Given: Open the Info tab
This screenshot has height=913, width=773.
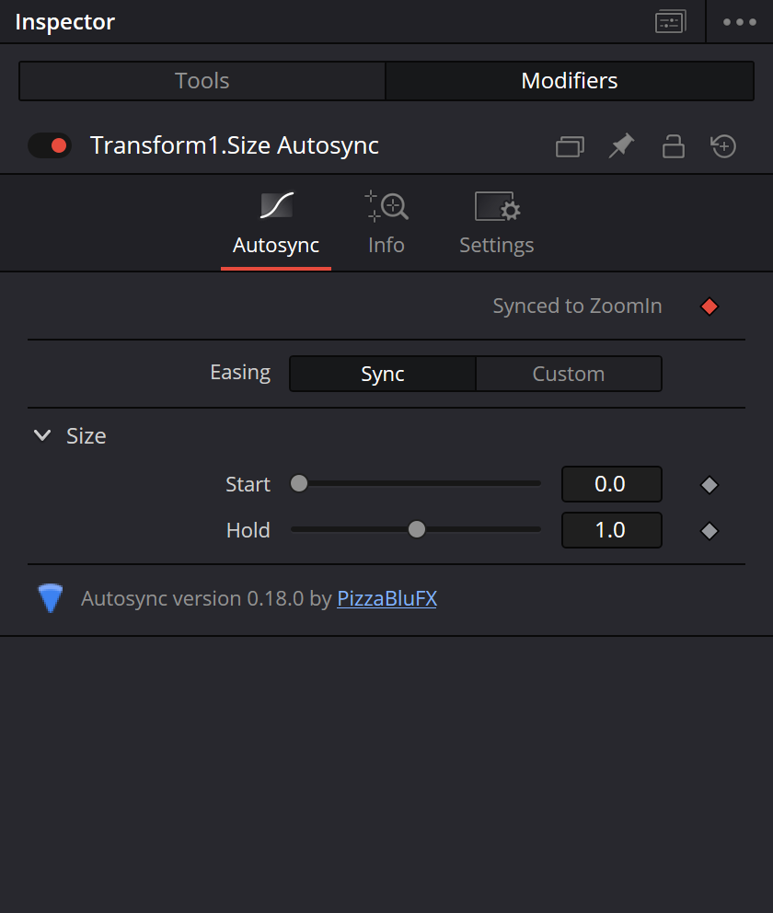Looking at the screenshot, I should [386, 225].
